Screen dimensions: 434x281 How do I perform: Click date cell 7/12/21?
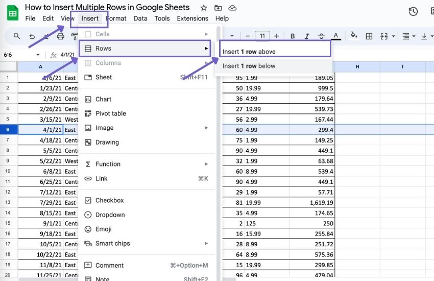click(41, 192)
